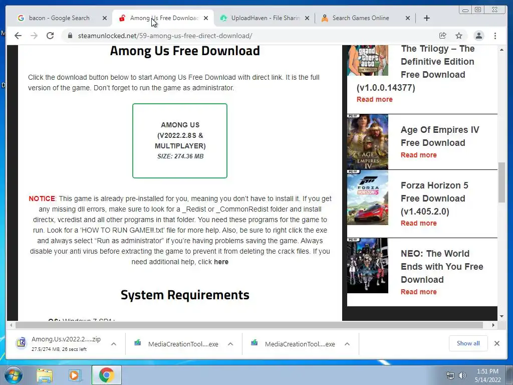Expand options for first MediaCreationTool download
This screenshot has width=513, height=385.
230,344
